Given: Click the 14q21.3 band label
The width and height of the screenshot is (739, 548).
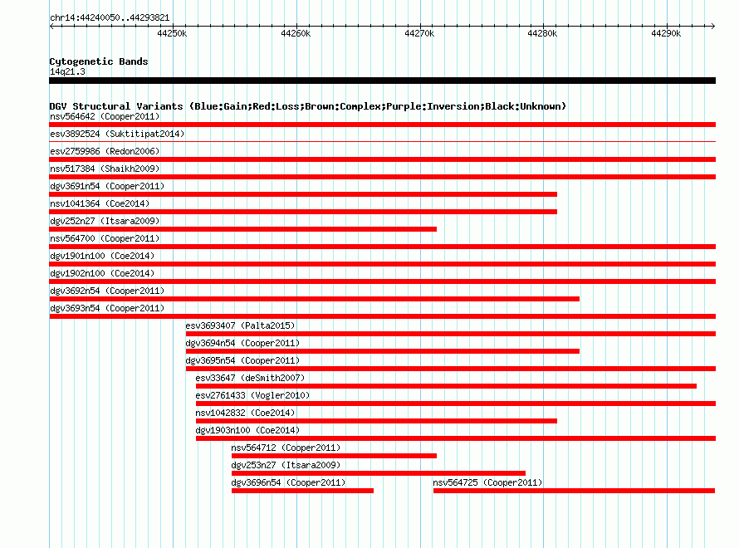Looking at the screenshot, I should click(x=67, y=71).
